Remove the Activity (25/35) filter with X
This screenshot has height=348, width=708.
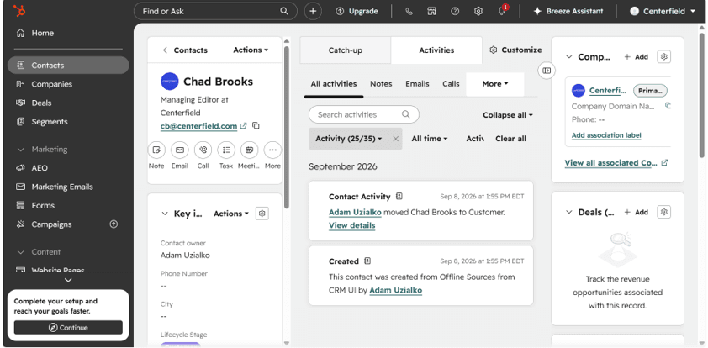395,139
